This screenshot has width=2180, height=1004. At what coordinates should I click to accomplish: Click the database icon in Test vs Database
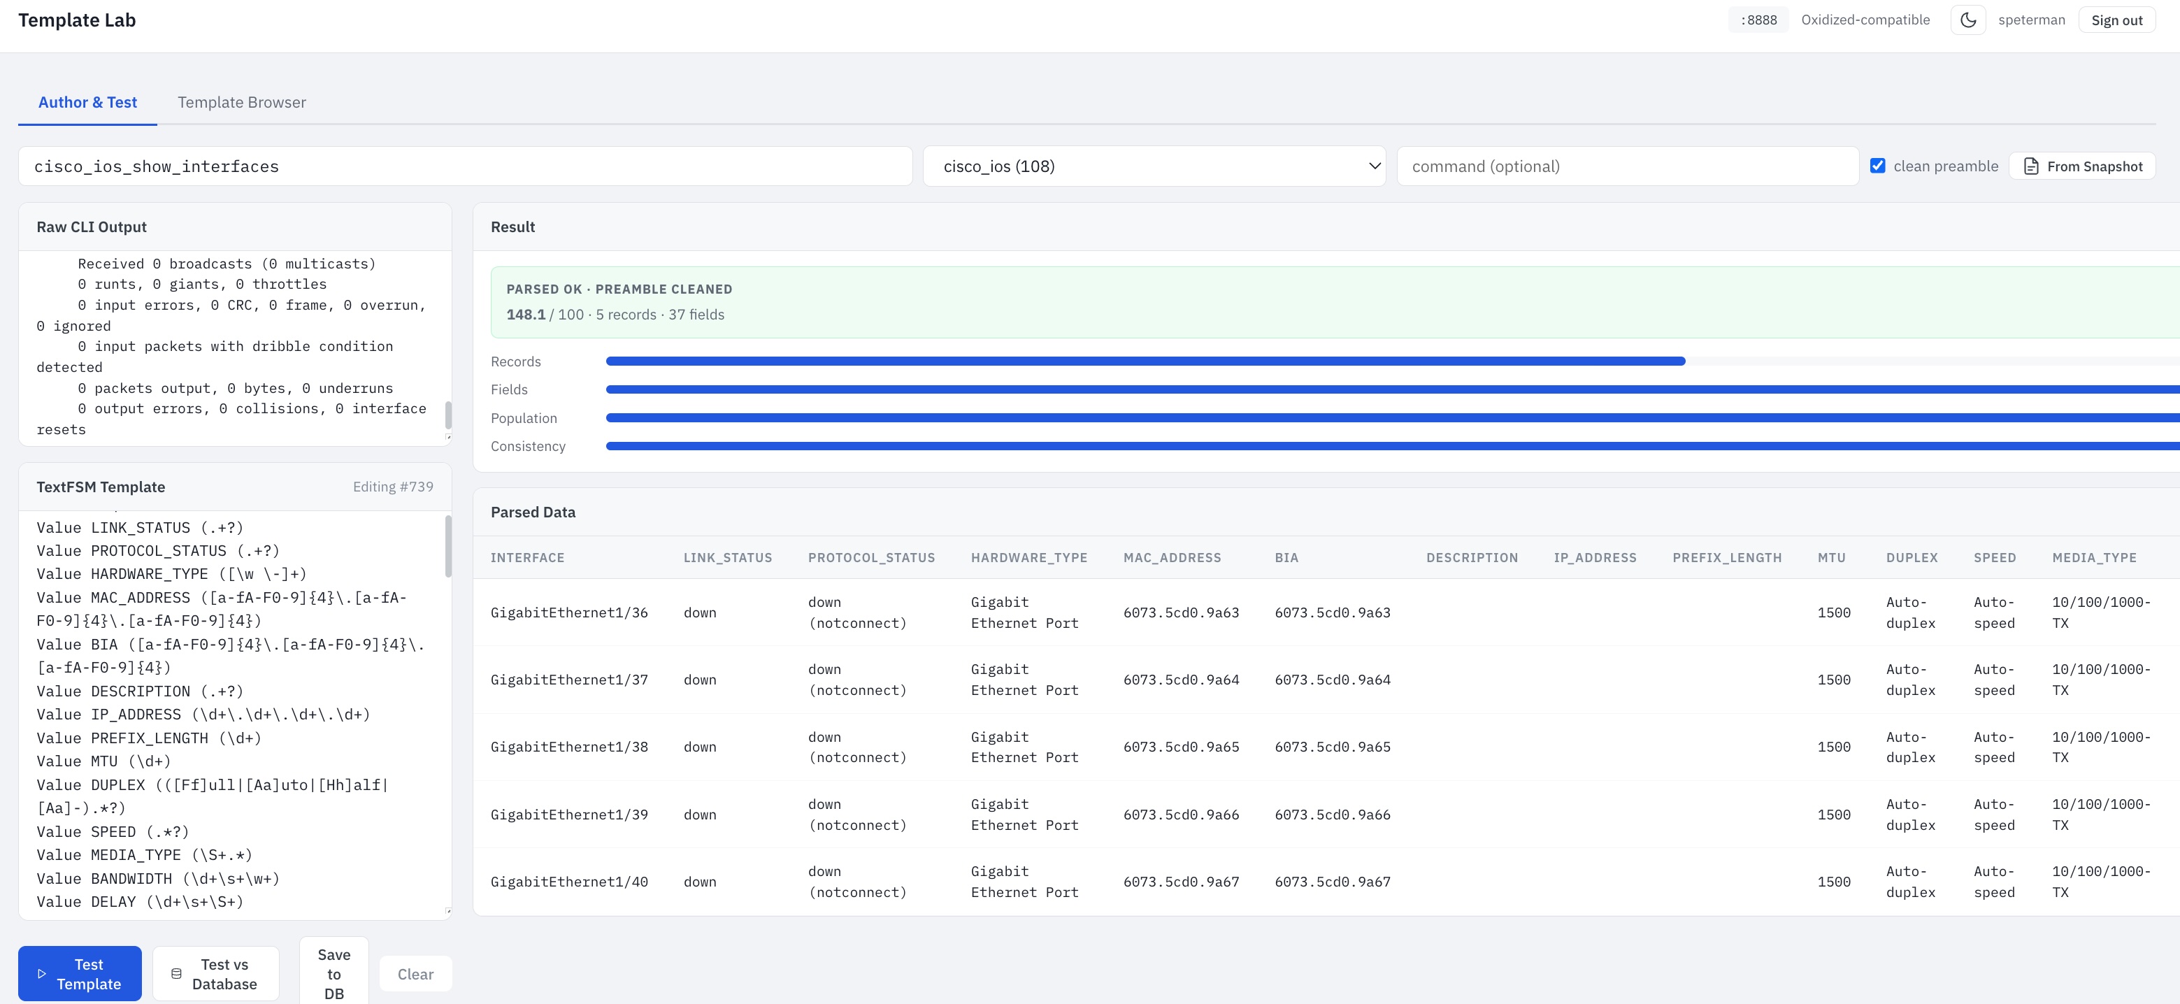click(x=176, y=975)
